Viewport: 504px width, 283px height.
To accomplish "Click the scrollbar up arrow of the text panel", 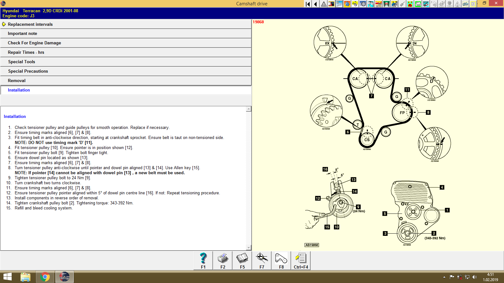I will point(249,109).
